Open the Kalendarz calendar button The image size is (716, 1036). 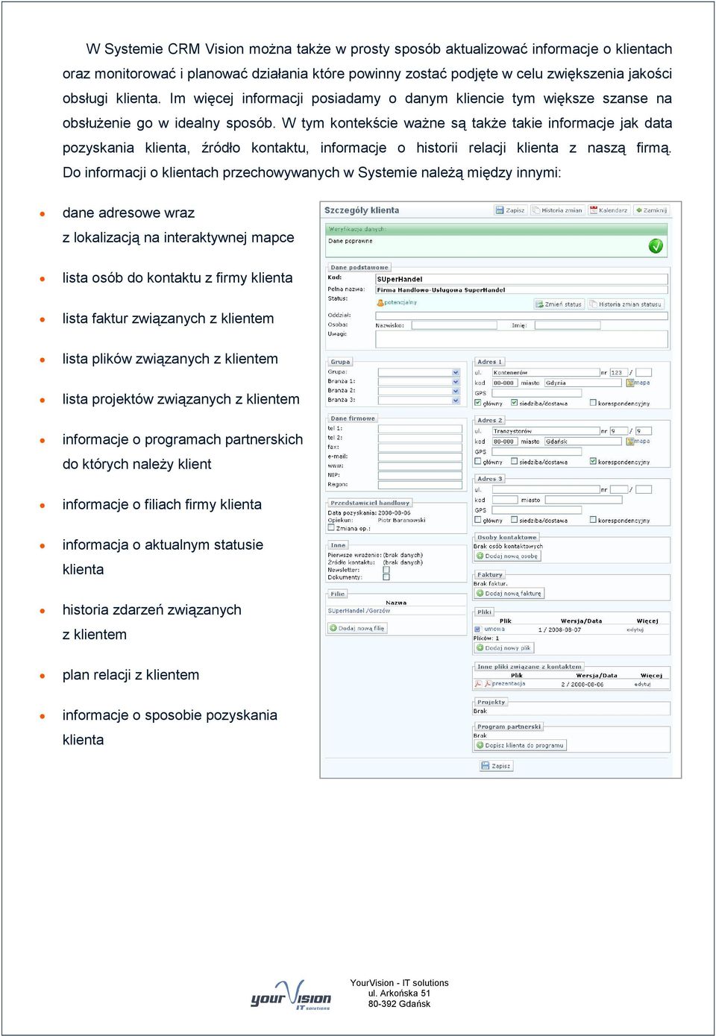pyautogui.click(x=609, y=210)
